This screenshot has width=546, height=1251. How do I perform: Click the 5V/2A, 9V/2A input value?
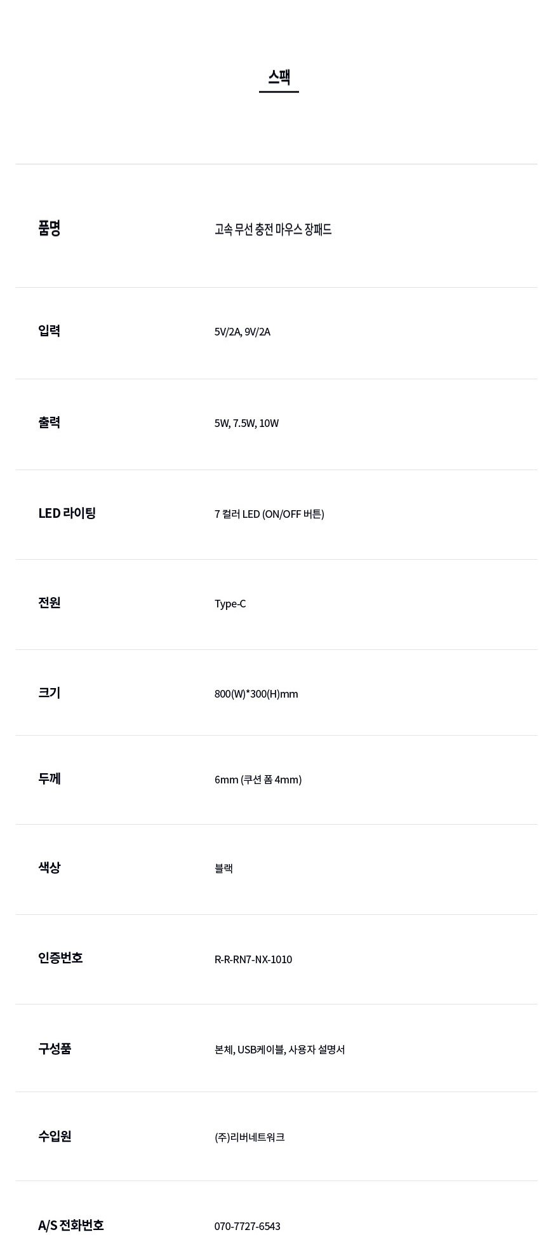coord(243,332)
